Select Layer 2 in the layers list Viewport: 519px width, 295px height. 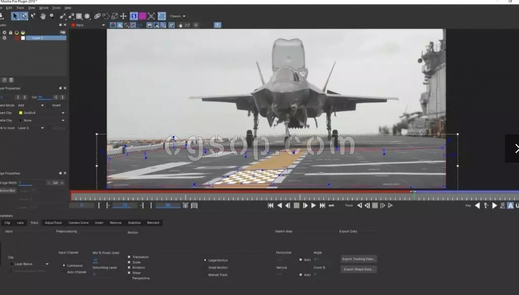46,38
